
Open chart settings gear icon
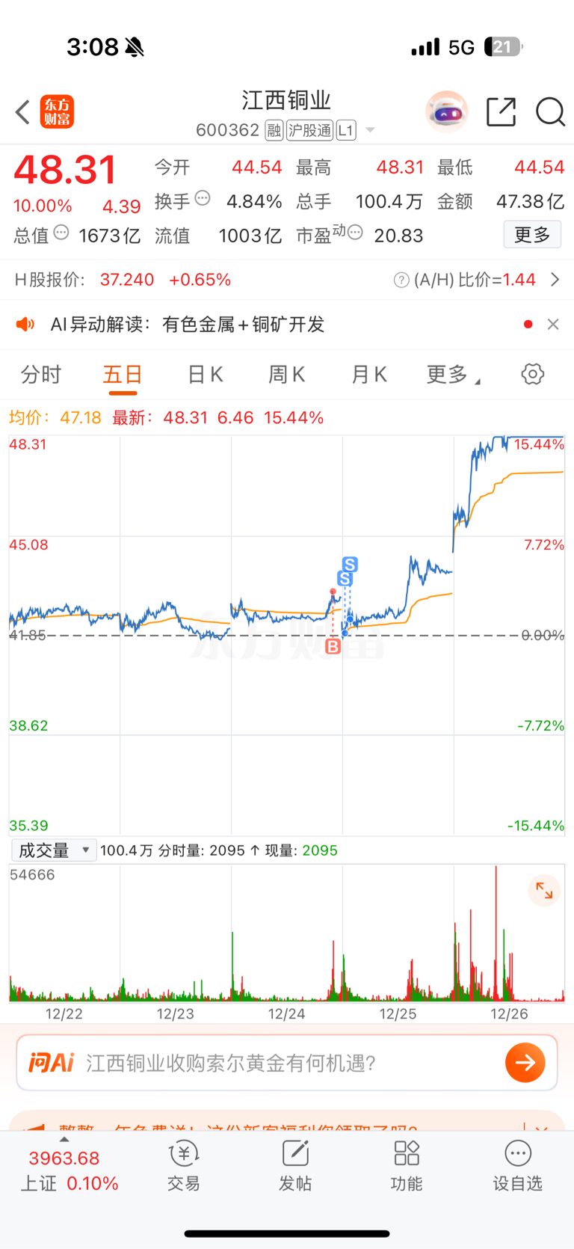point(532,374)
